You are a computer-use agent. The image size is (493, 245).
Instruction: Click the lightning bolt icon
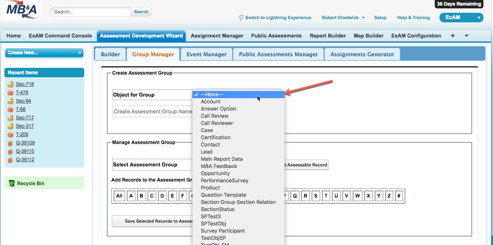[x=241, y=18]
